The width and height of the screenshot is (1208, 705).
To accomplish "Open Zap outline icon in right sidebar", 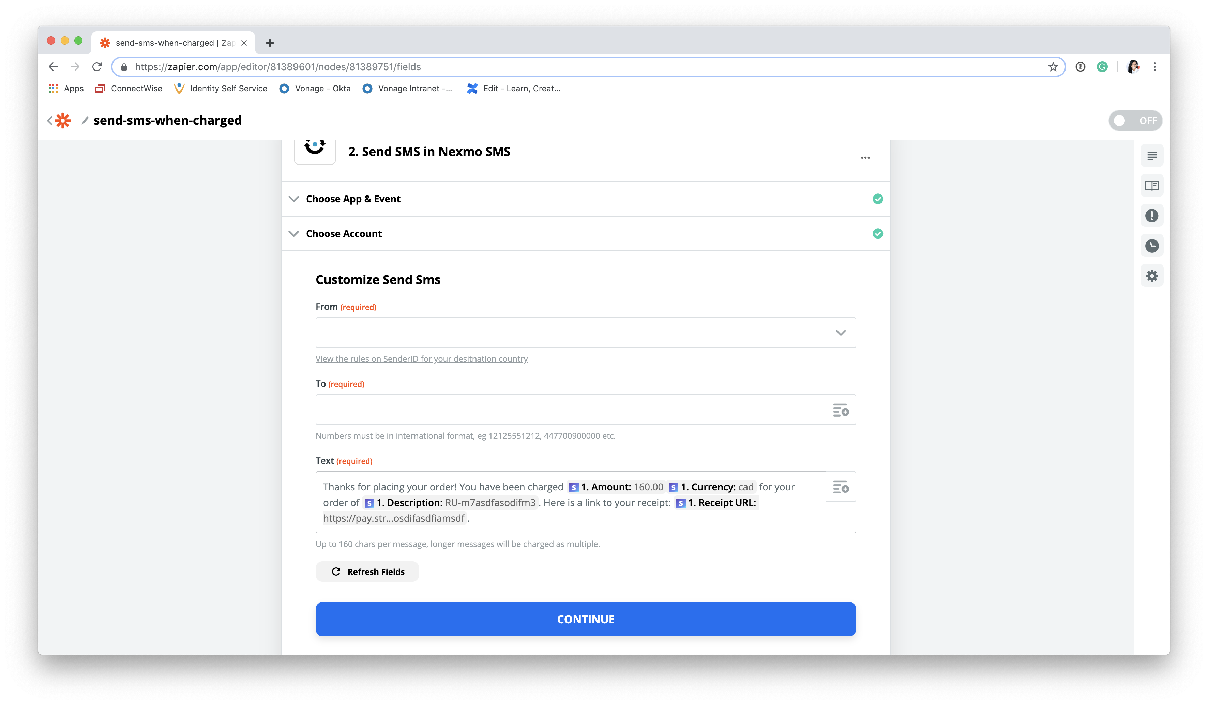I will pos(1151,156).
